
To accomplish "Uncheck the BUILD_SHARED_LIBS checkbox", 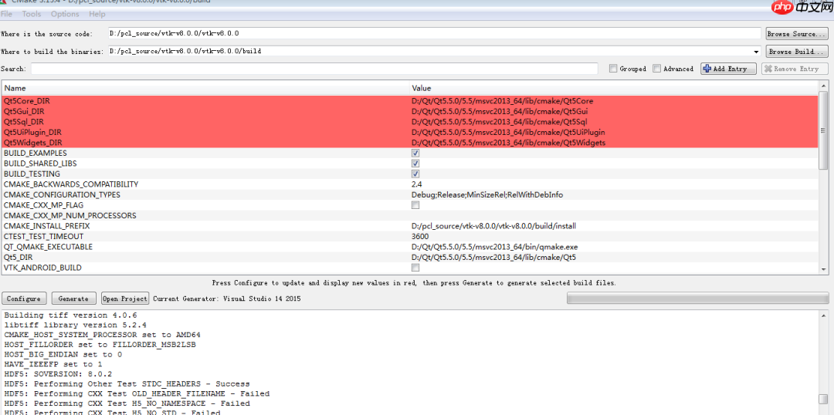I will (x=415, y=164).
